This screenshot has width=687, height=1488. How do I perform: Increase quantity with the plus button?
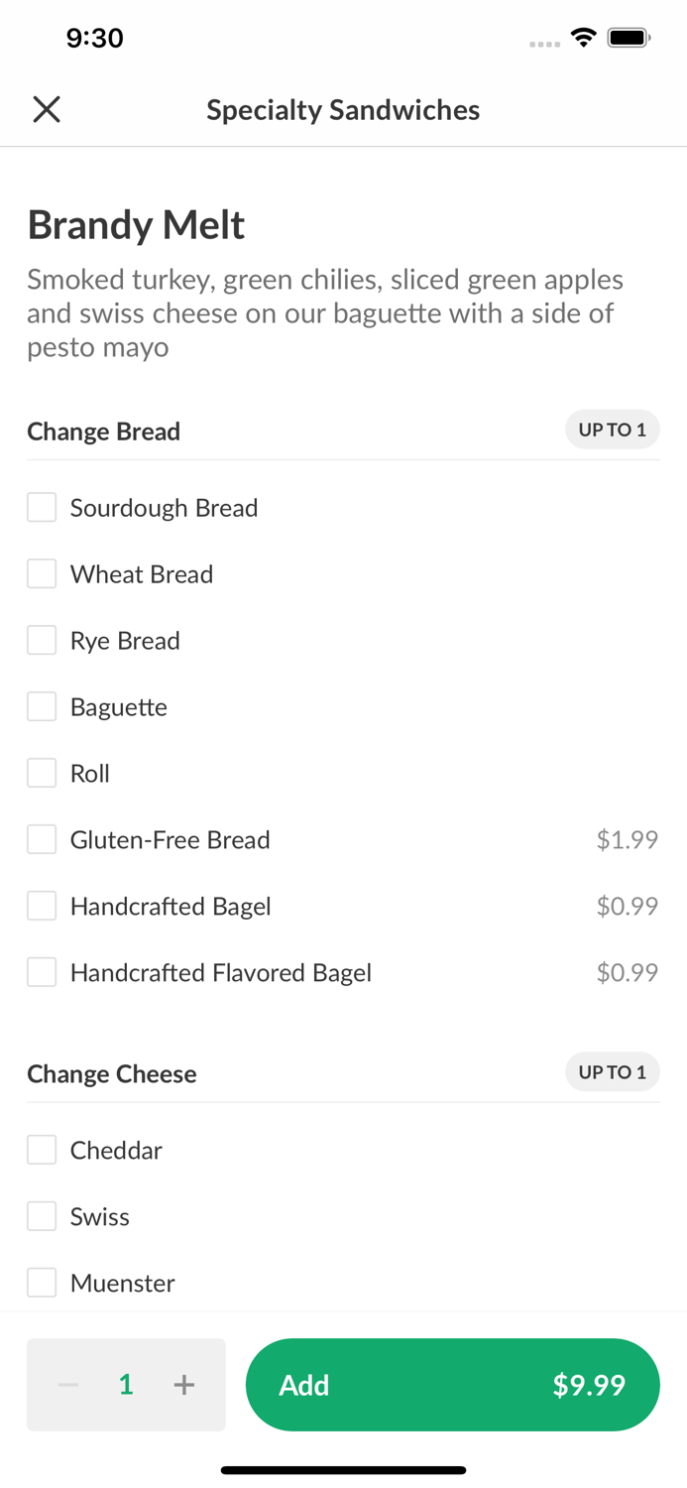click(x=184, y=1384)
